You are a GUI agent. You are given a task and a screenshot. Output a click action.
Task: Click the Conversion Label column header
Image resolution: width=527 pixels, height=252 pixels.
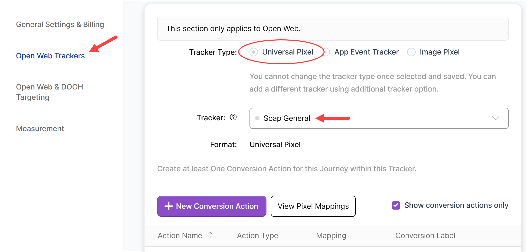tap(425, 236)
